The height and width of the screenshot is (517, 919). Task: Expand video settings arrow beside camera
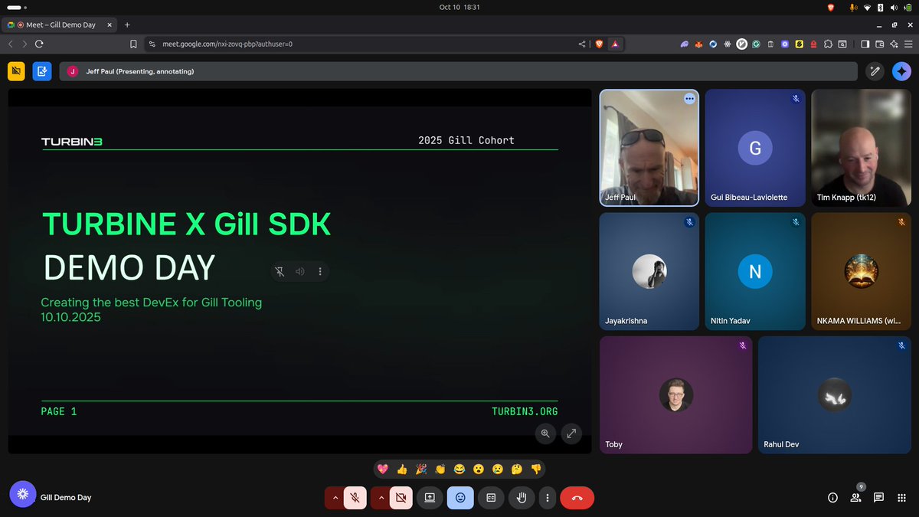(x=380, y=498)
